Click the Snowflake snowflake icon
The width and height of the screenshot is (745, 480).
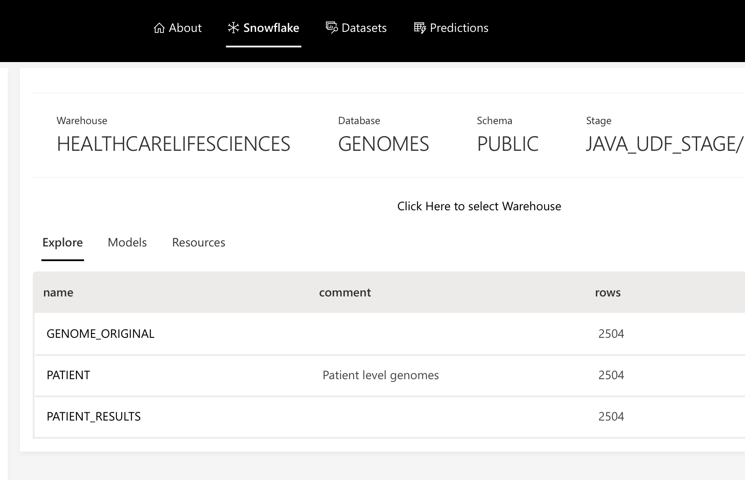(233, 28)
